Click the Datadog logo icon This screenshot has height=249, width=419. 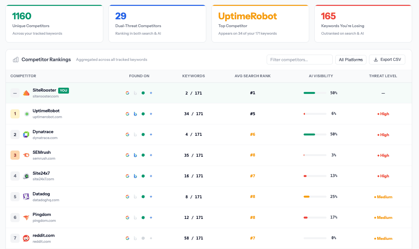(x=26, y=197)
